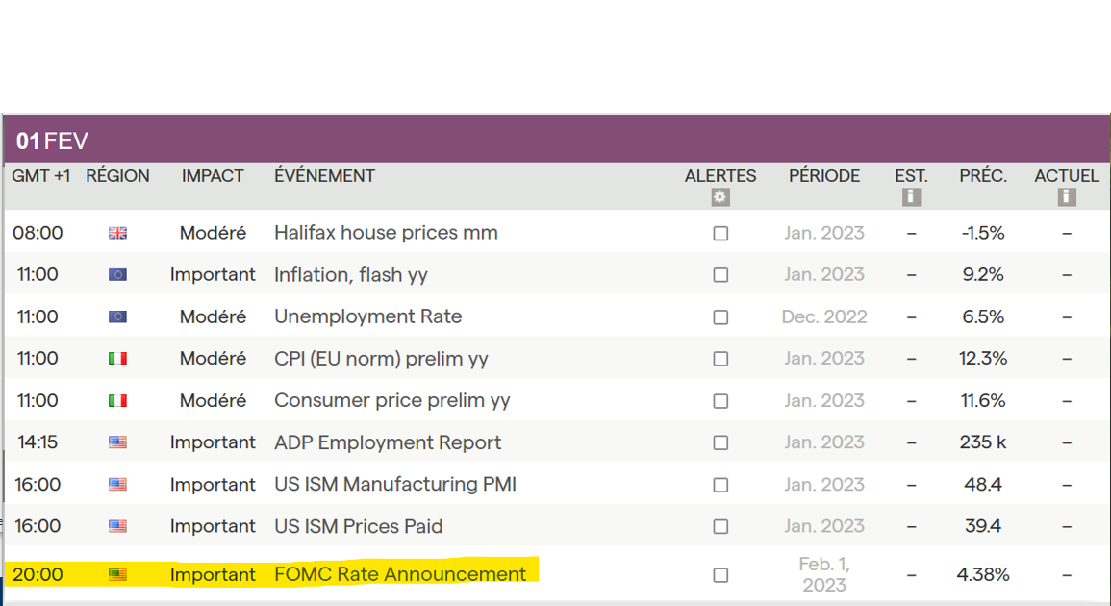1111x606 pixels.
Task: Check alert box for FOMC Rate Announcement
Action: point(720,575)
